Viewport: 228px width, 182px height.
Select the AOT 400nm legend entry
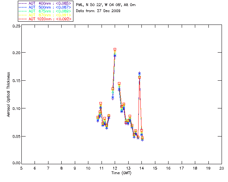[45, 3]
